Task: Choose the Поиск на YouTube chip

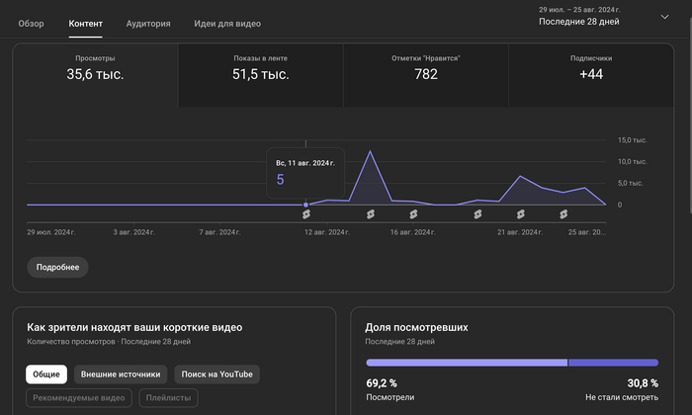Action: pyautogui.click(x=216, y=374)
